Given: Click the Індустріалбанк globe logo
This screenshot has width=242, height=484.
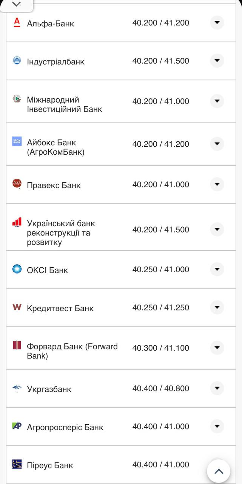Looking at the screenshot, I should pyautogui.click(x=17, y=60).
